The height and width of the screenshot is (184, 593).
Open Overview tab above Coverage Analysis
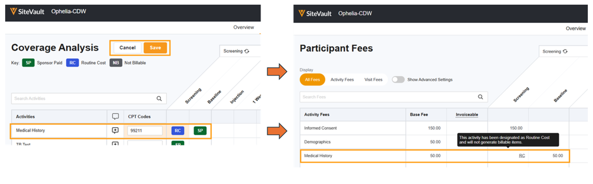click(244, 27)
